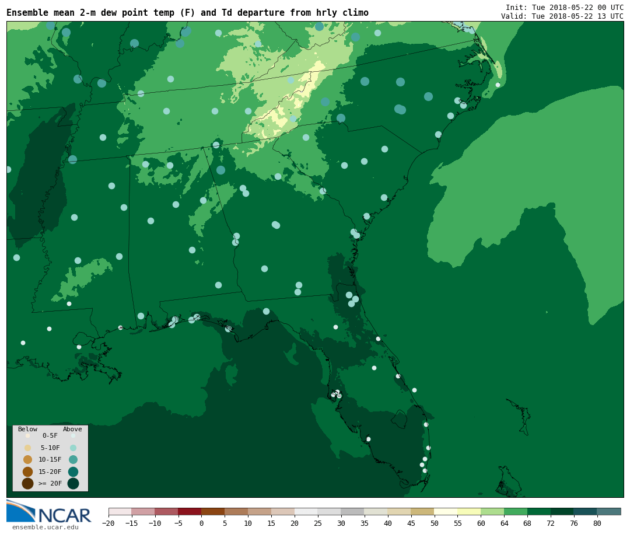Pick the 60 to 64 light green swatch
The image size is (630, 534).
click(493, 512)
